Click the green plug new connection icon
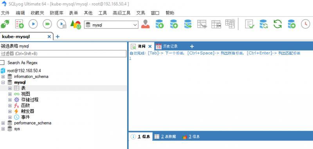 [5, 24]
